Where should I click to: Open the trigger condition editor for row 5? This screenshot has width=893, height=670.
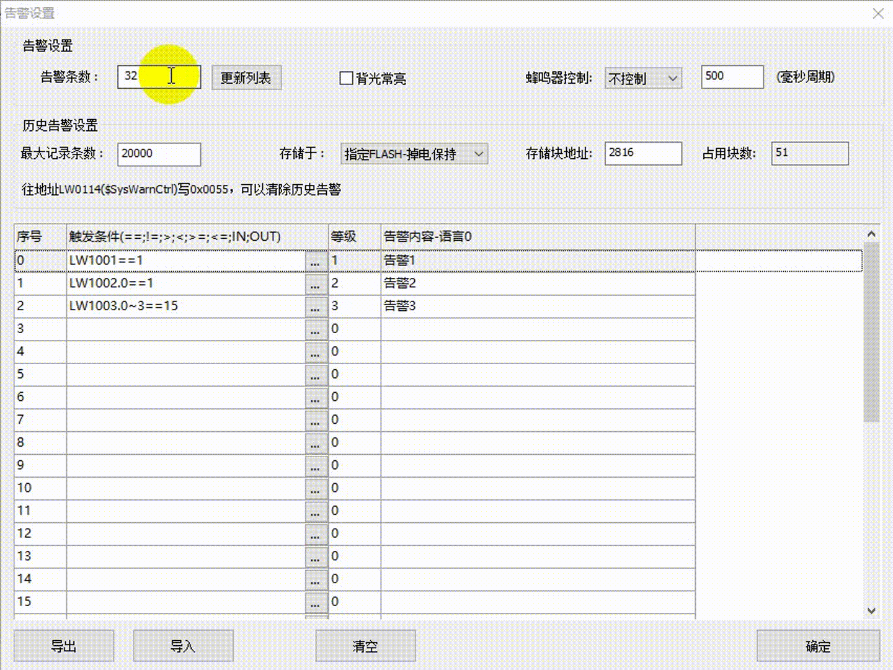point(316,375)
